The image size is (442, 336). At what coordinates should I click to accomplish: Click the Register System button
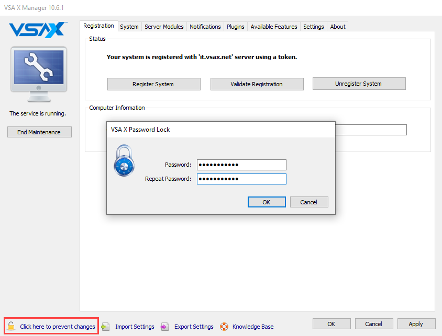[x=154, y=84]
